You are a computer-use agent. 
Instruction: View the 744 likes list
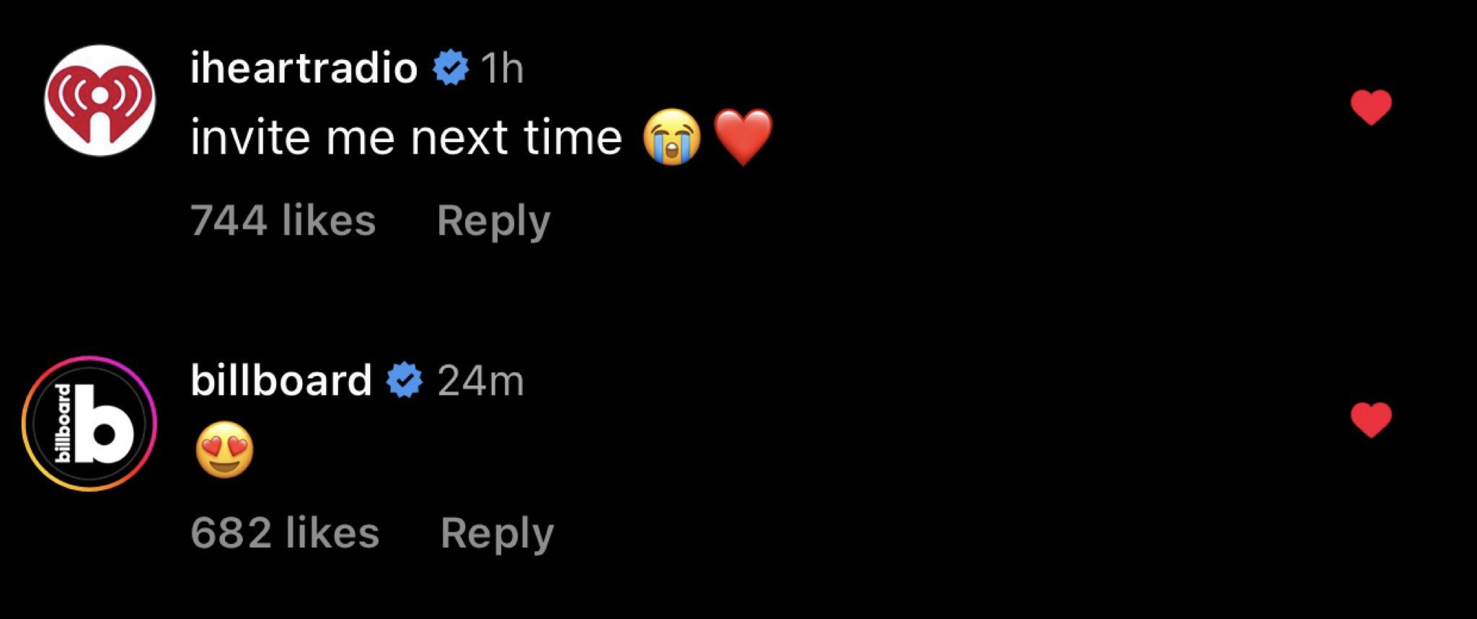(x=283, y=221)
